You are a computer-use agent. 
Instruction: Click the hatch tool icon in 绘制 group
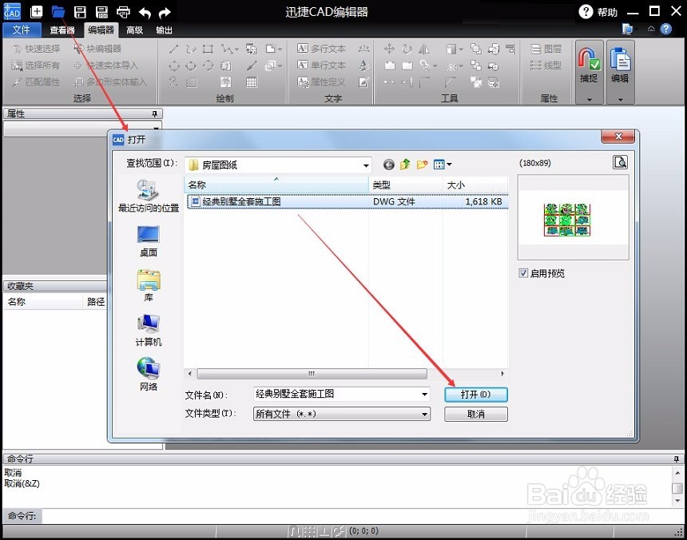192,82
